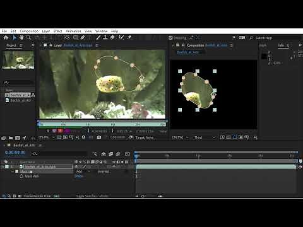Image resolution: width=303 pixels, height=227 pixels.
Task: Open the Composition menu
Action: coord(29,31)
